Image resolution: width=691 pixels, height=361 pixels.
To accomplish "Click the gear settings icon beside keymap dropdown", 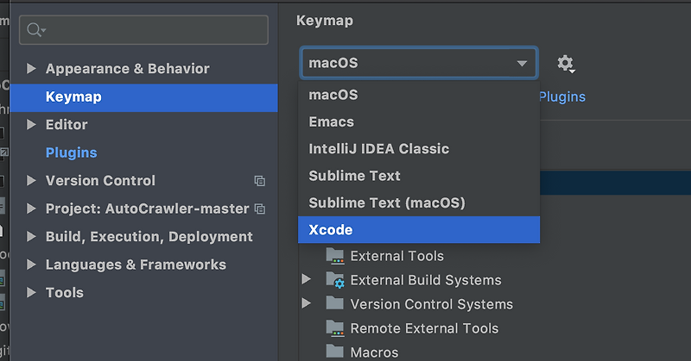I will 565,63.
